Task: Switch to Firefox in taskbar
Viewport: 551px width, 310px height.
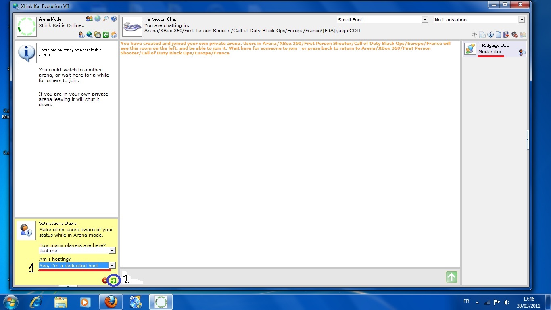Action: [x=111, y=302]
